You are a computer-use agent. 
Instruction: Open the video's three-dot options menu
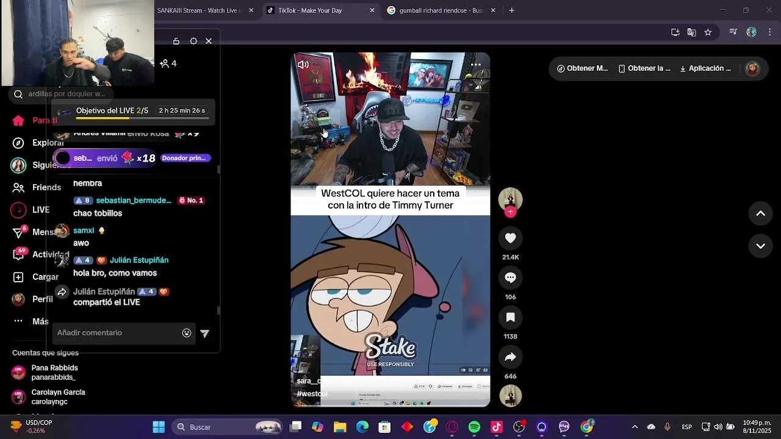point(476,65)
